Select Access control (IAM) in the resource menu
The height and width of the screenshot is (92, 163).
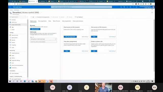(16, 25)
